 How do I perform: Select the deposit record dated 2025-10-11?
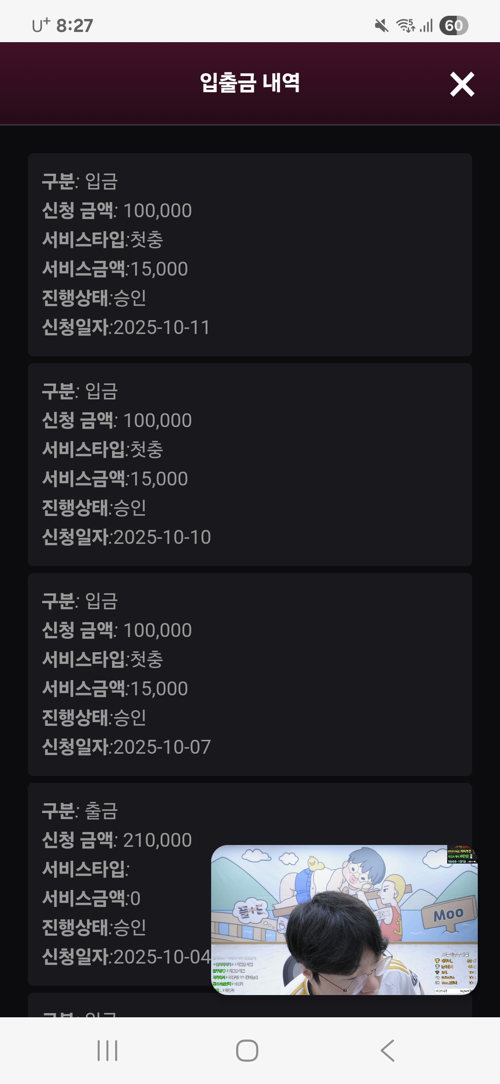click(x=250, y=254)
